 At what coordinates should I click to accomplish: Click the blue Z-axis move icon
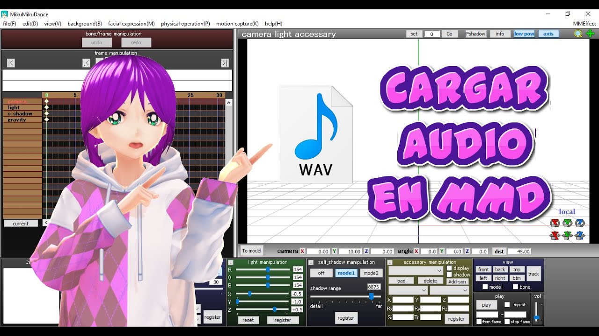click(x=580, y=235)
